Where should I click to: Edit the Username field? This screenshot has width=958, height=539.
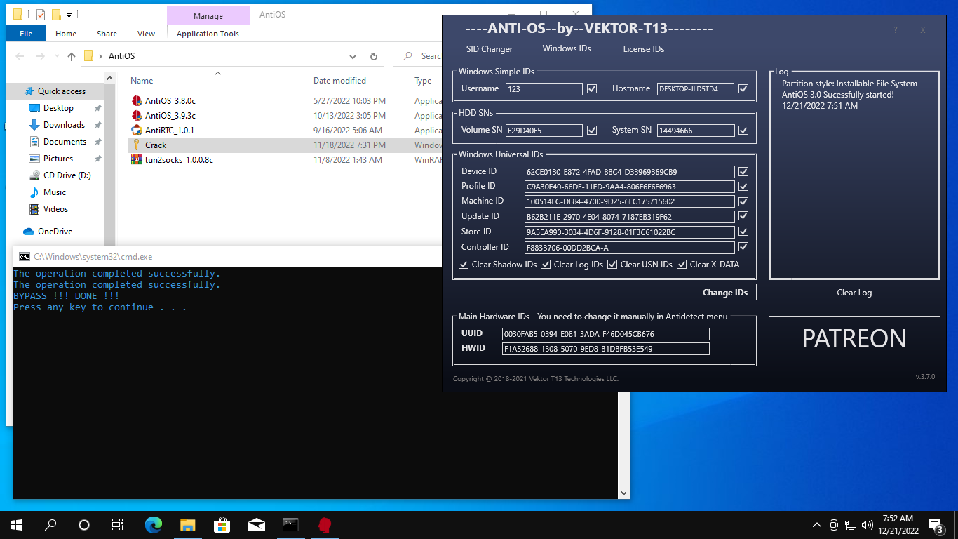[x=544, y=89]
